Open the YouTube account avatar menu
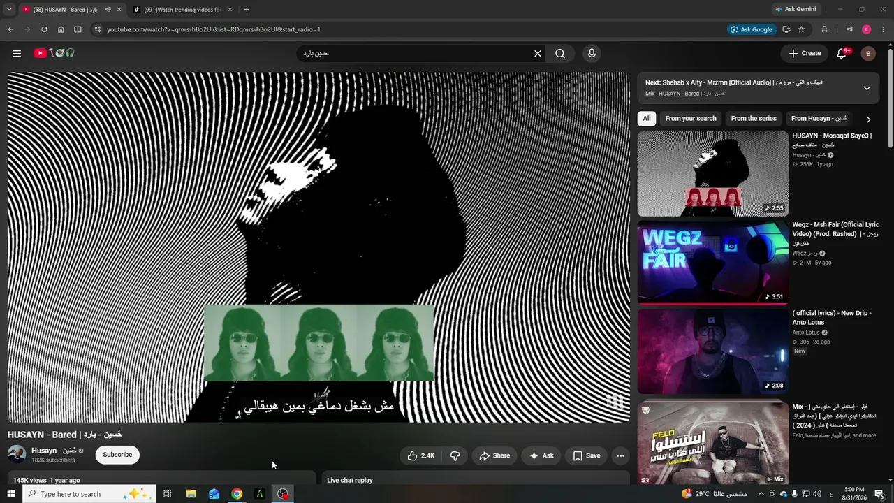894x503 pixels. 868,53
